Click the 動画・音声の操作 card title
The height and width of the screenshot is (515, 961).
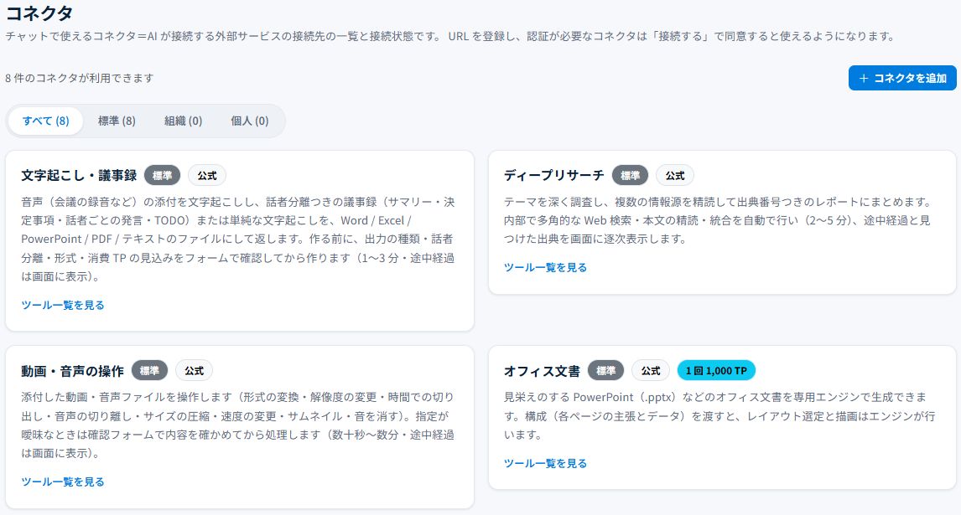pyautogui.click(x=72, y=370)
